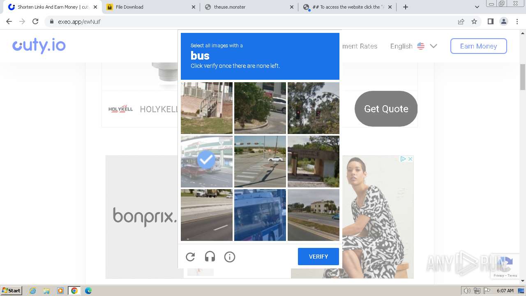The width and height of the screenshot is (526, 296).
Task: Open reCAPTCHA Terms link
Action: tap(512, 275)
